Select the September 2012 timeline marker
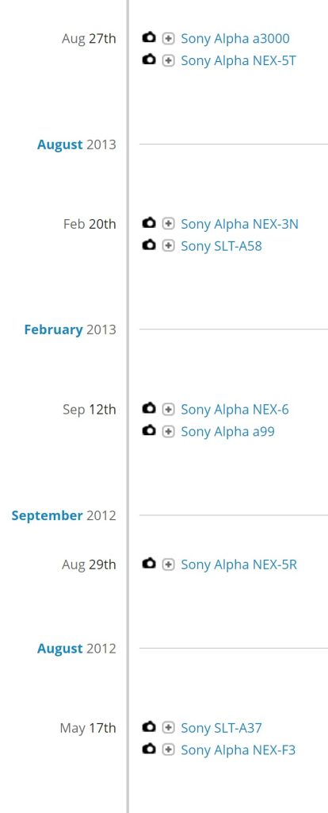This screenshot has width=328, height=813. (x=63, y=515)
